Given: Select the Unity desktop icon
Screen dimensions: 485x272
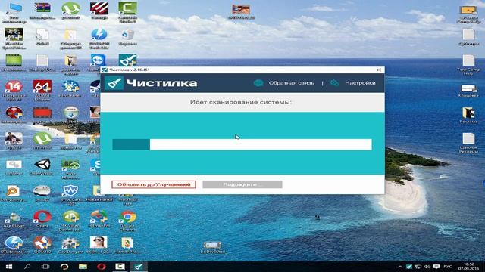Looking at the screenshot, I should pos(42,167).
